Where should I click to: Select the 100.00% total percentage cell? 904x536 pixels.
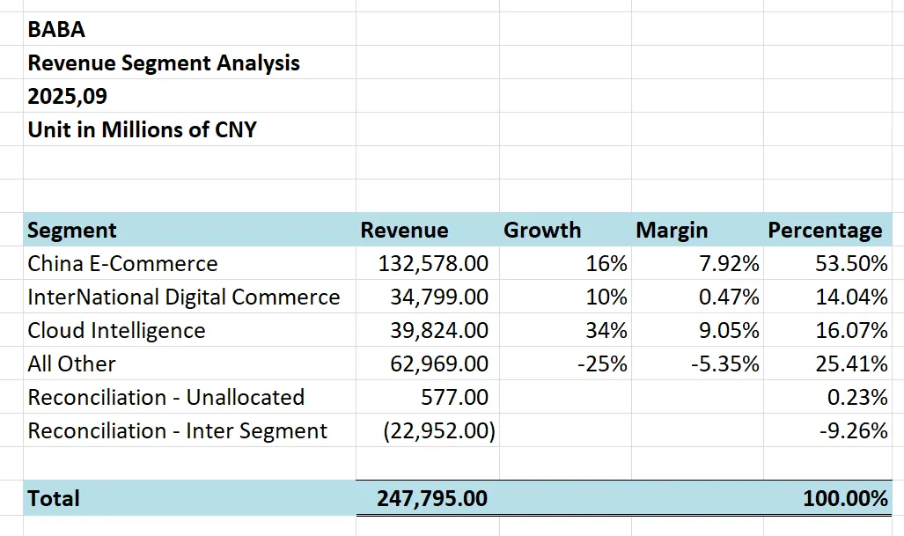click(x=845, y=498)
